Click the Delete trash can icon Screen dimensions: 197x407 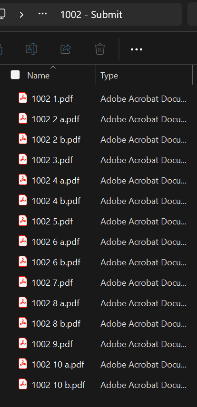[100, 49]
